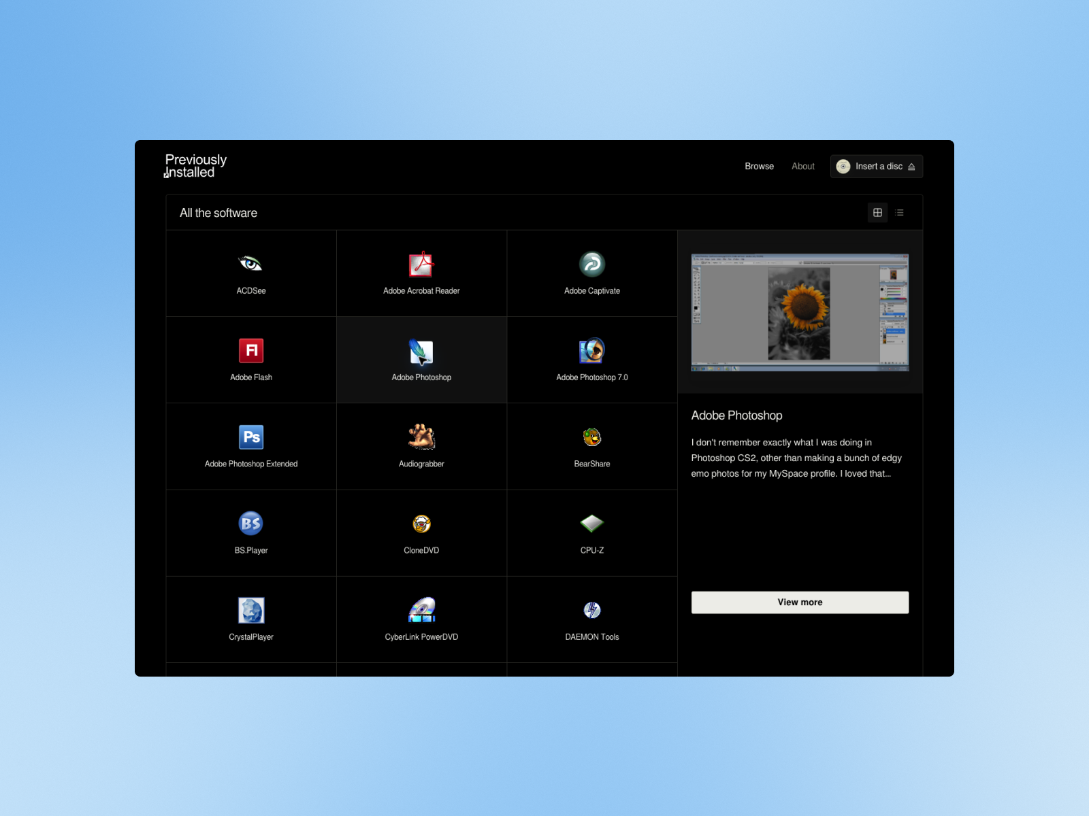Select the CyberLink PowerDVD icon

click(421, 610)
